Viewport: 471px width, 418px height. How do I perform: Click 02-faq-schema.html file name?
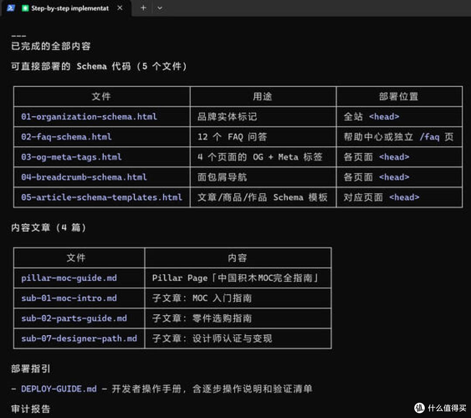[x=66, y=137]
